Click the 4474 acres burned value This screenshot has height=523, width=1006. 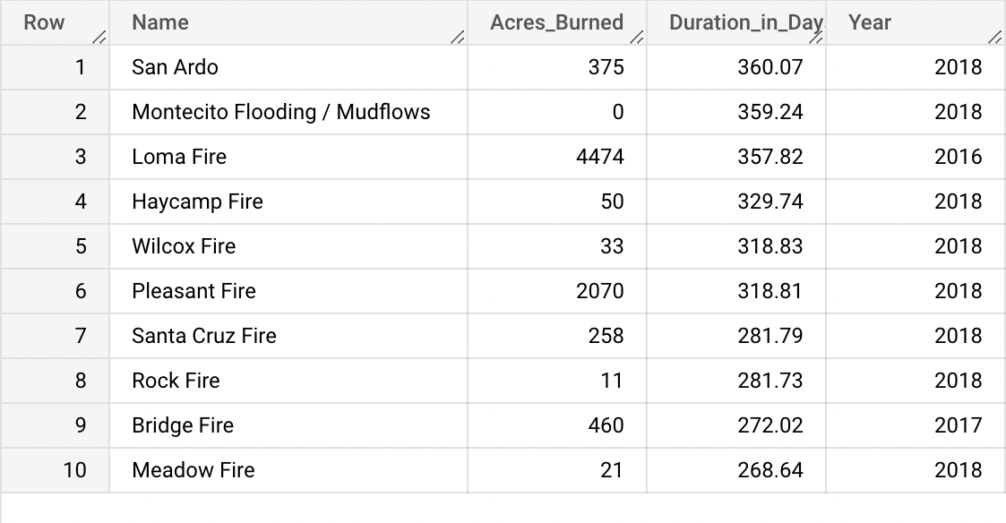click(599, 157)
